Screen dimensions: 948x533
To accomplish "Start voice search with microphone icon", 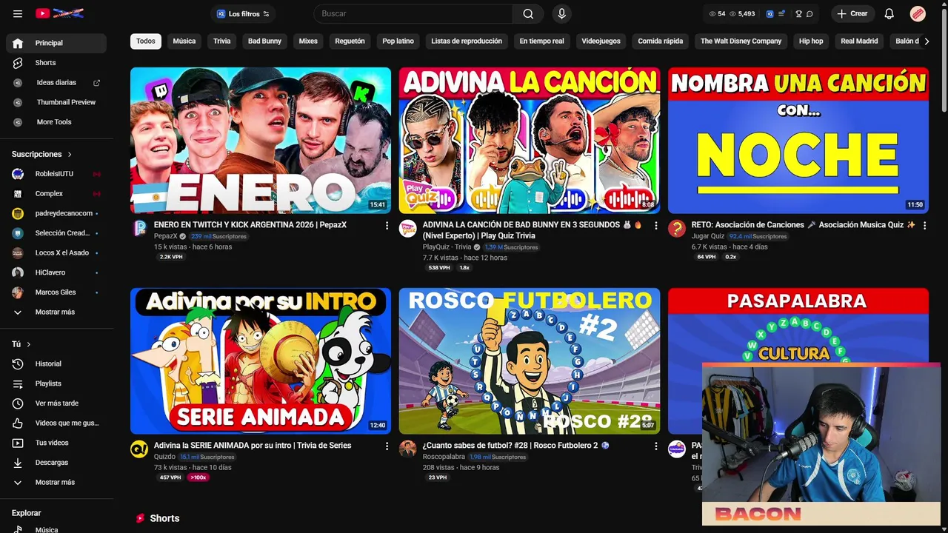I will [x=561, y=13].
